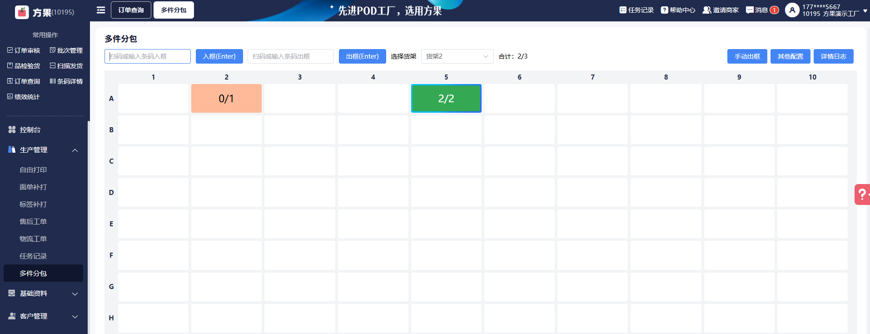
Task: Click the 手动出框 button
Action: tap(747, 56)
